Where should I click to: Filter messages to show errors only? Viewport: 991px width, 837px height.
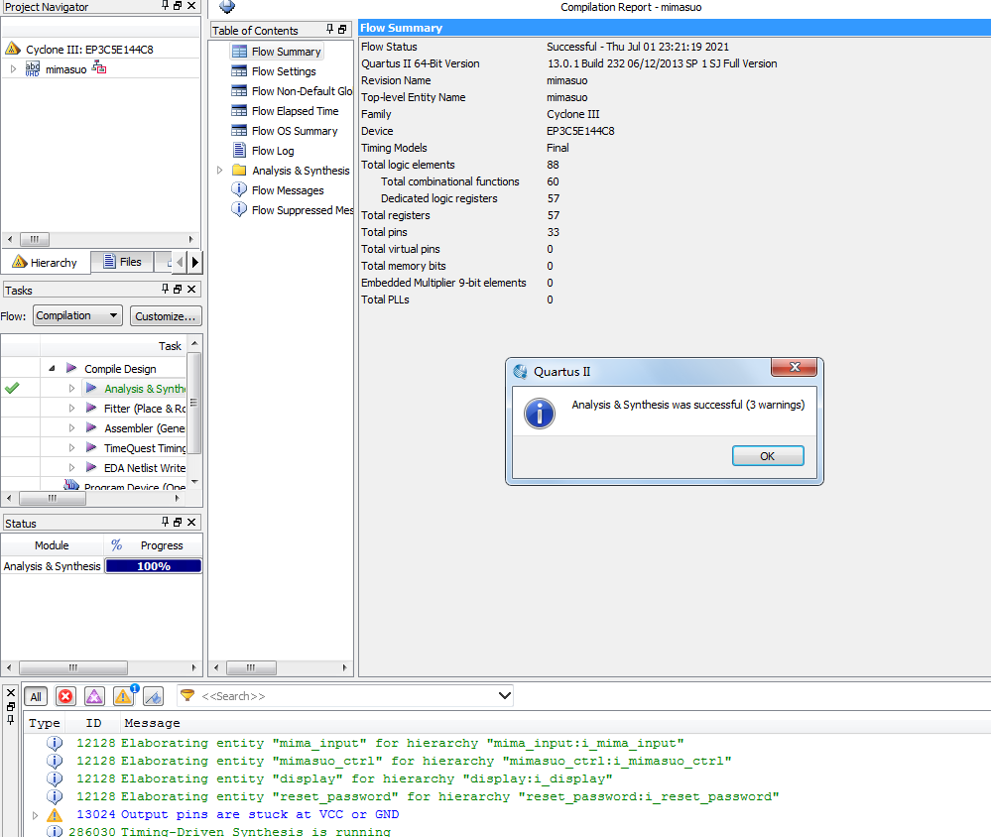(x=65, y=696)
